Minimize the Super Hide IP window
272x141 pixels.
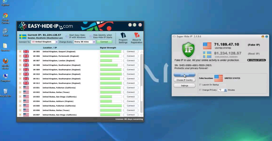(263, 37)
